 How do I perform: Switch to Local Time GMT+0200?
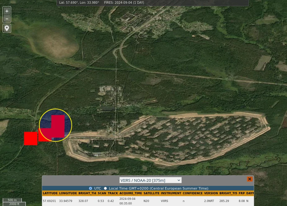point(105,188)
